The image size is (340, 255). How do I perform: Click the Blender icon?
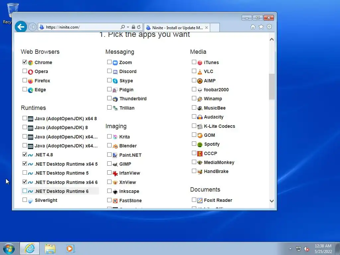(115, 146)
